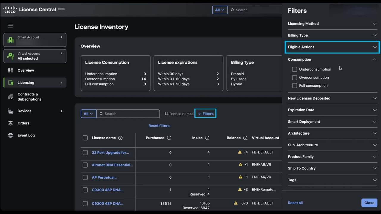This screenshot has width=381, height=214.
Task: Click info icon next to Purchased column
Action: click(x=169, y=138)
